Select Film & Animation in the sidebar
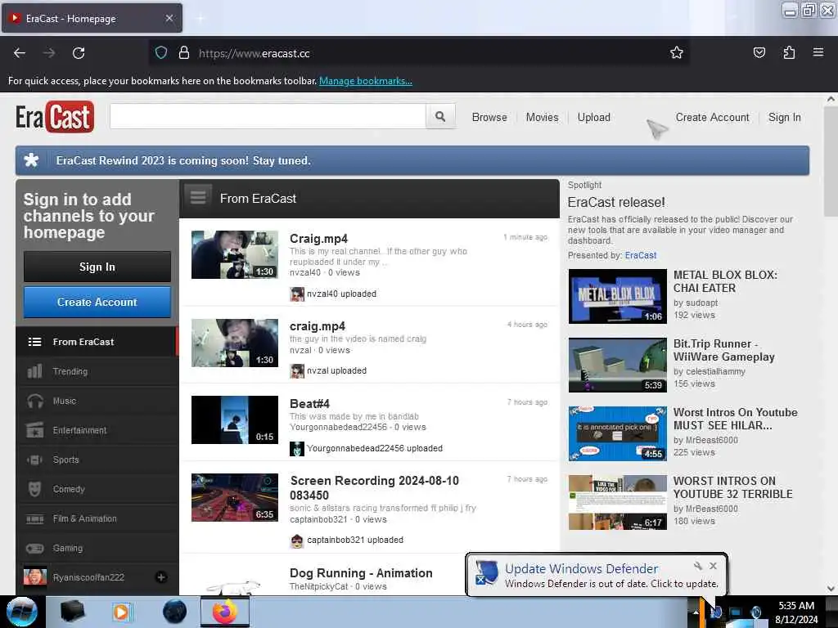This screenshot has width=838, height=628. pyautogui.click(x=97, y=518)
